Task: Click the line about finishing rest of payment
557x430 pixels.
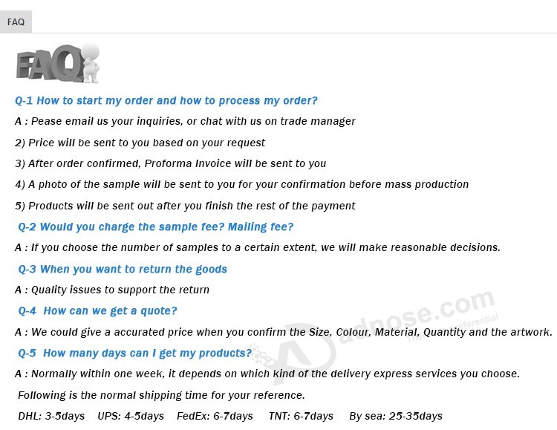Action: coord(185,206)
